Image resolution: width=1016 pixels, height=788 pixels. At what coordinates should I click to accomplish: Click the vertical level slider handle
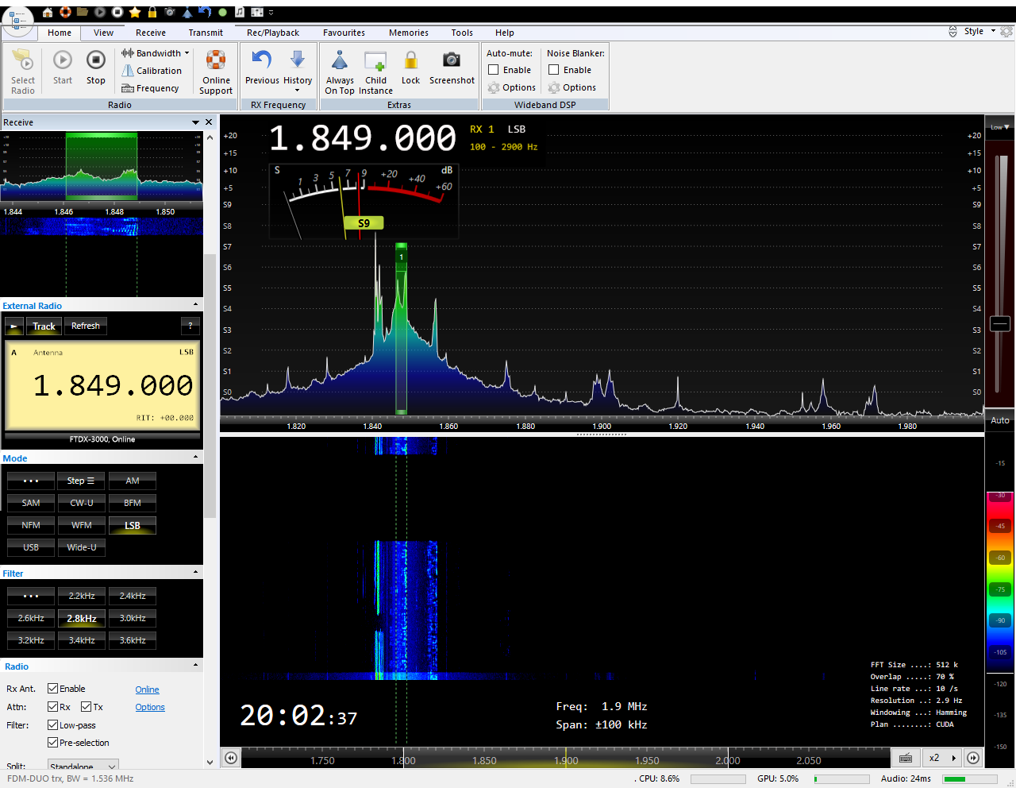coord(1000,323)
